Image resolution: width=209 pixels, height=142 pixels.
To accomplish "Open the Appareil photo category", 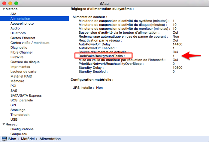I will [x=22, y=23].
